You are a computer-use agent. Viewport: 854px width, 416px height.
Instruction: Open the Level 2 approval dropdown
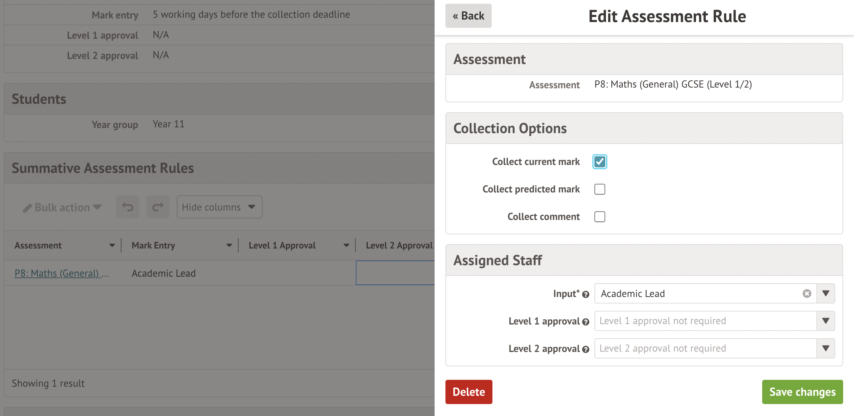coord(825,348)
